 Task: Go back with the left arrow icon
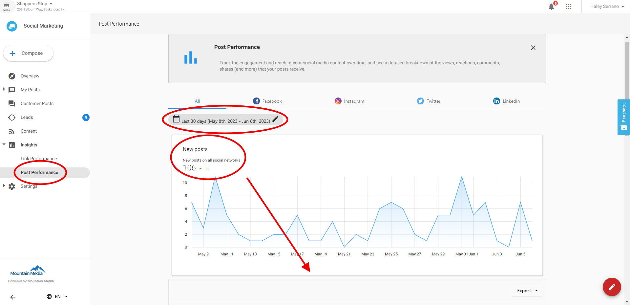(x=13, y=297)
